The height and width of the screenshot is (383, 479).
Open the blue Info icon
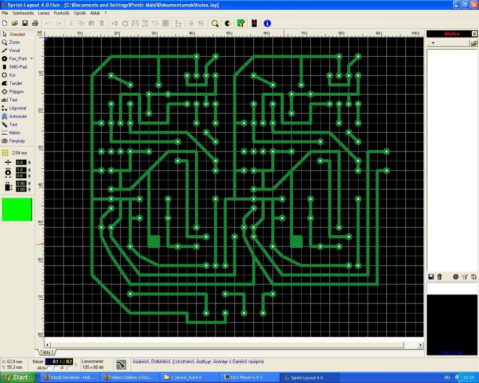point(267,23)
